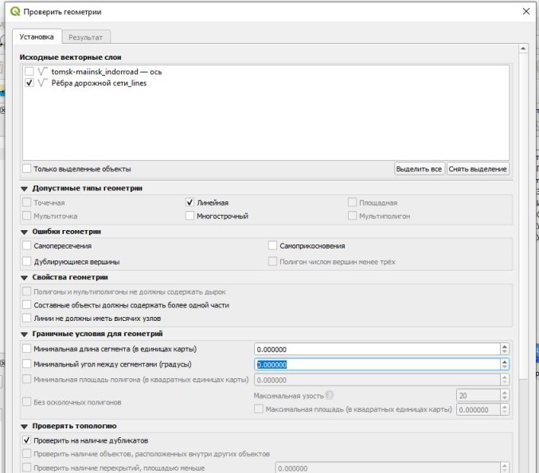
Task: Collapse Граничные условия для геометрий section
Action: tap(24, 334)
